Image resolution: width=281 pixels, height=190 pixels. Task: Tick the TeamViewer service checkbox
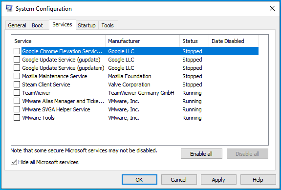17,93
